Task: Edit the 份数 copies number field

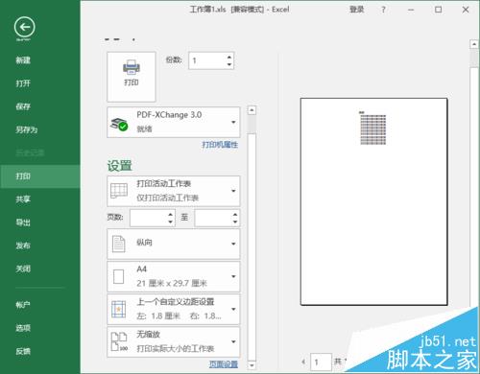Action: point(207,60)
